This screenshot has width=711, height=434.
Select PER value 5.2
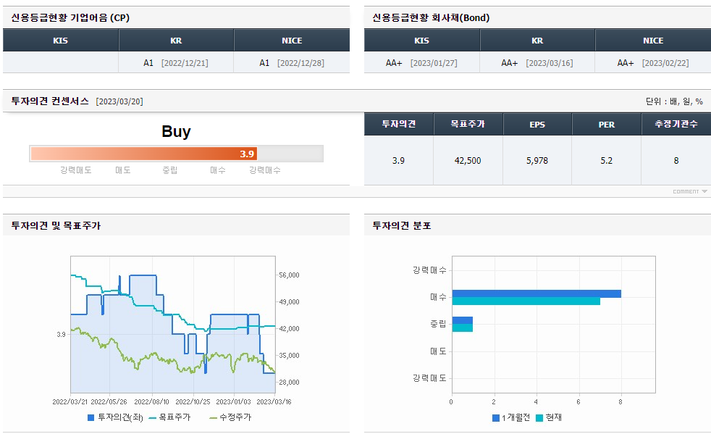(x=606, y=161)
